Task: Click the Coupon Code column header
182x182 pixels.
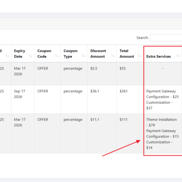Action: tap(47, 54)
